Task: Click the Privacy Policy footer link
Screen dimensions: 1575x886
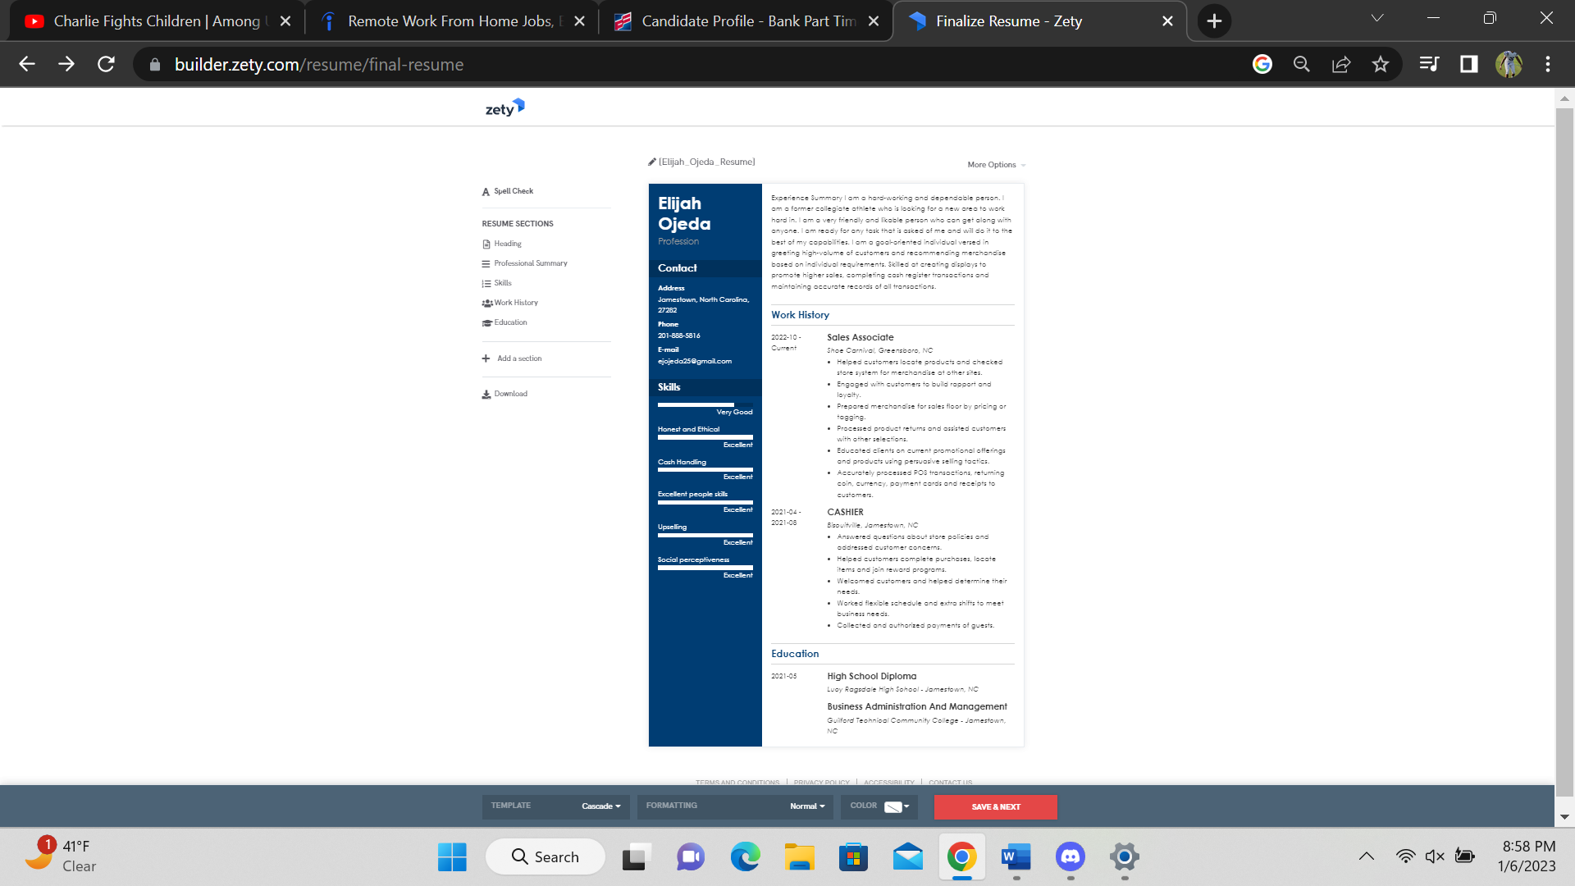Action: click(x=822, y=782)
